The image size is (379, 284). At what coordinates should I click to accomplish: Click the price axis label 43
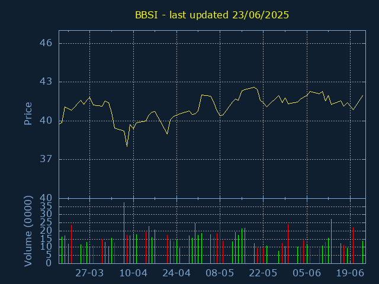46,82
